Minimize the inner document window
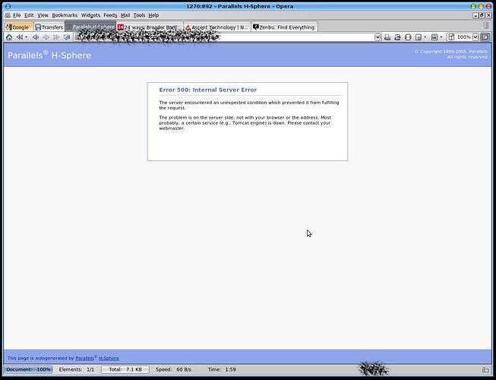 pos(475,15)
